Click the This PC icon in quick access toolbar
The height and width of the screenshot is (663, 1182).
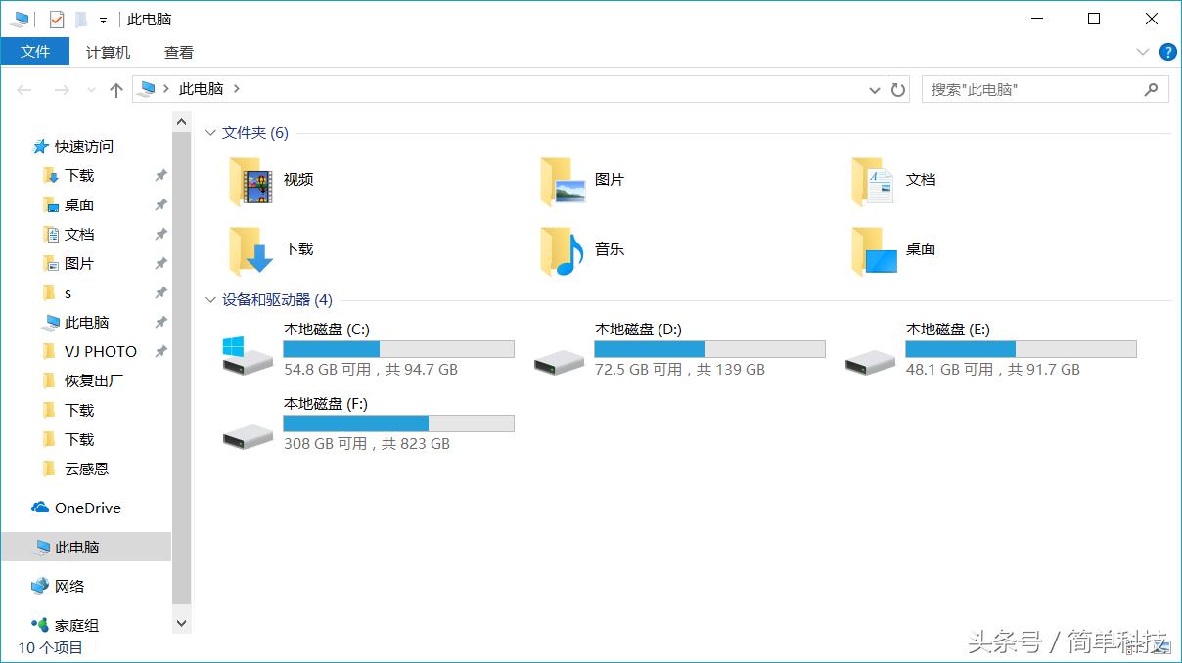coord(18,18)
